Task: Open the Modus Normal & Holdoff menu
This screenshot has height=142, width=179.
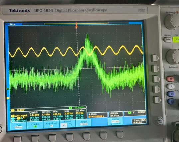Action: point(115,121)
